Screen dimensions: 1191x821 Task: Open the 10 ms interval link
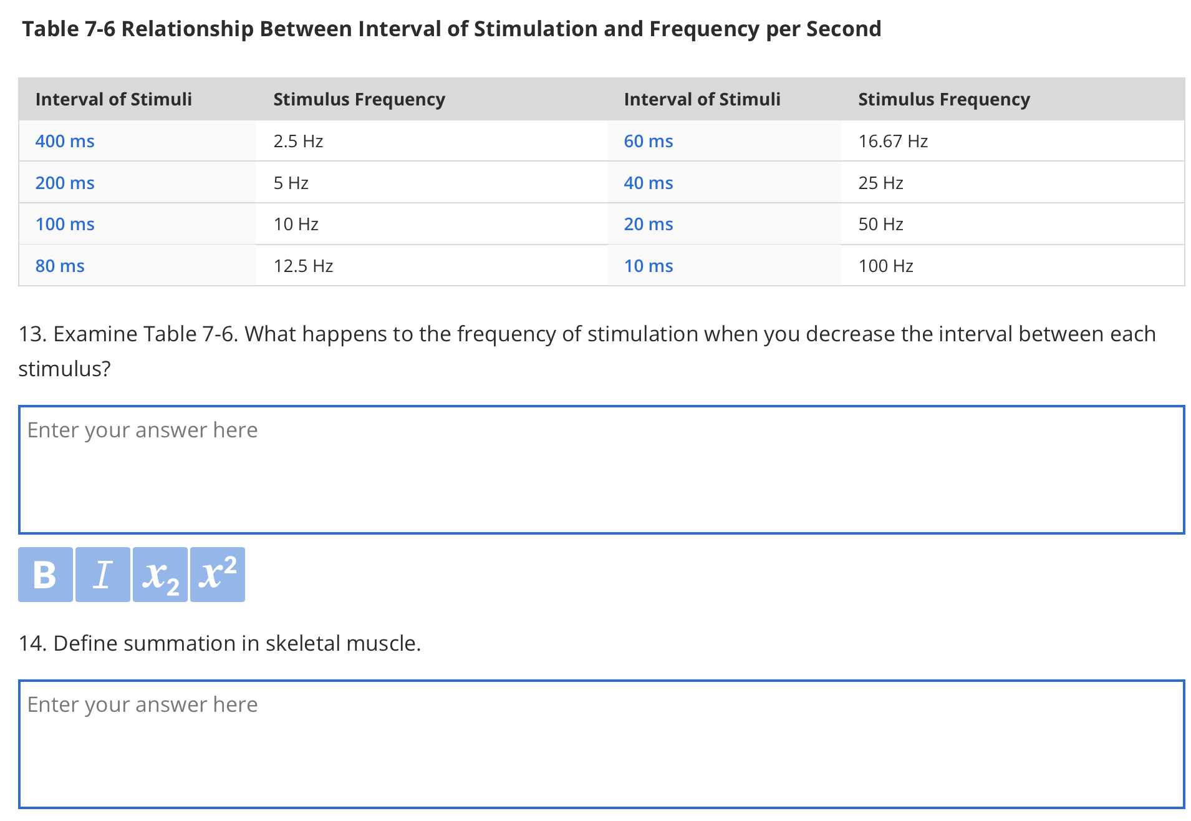pos(649,266)
